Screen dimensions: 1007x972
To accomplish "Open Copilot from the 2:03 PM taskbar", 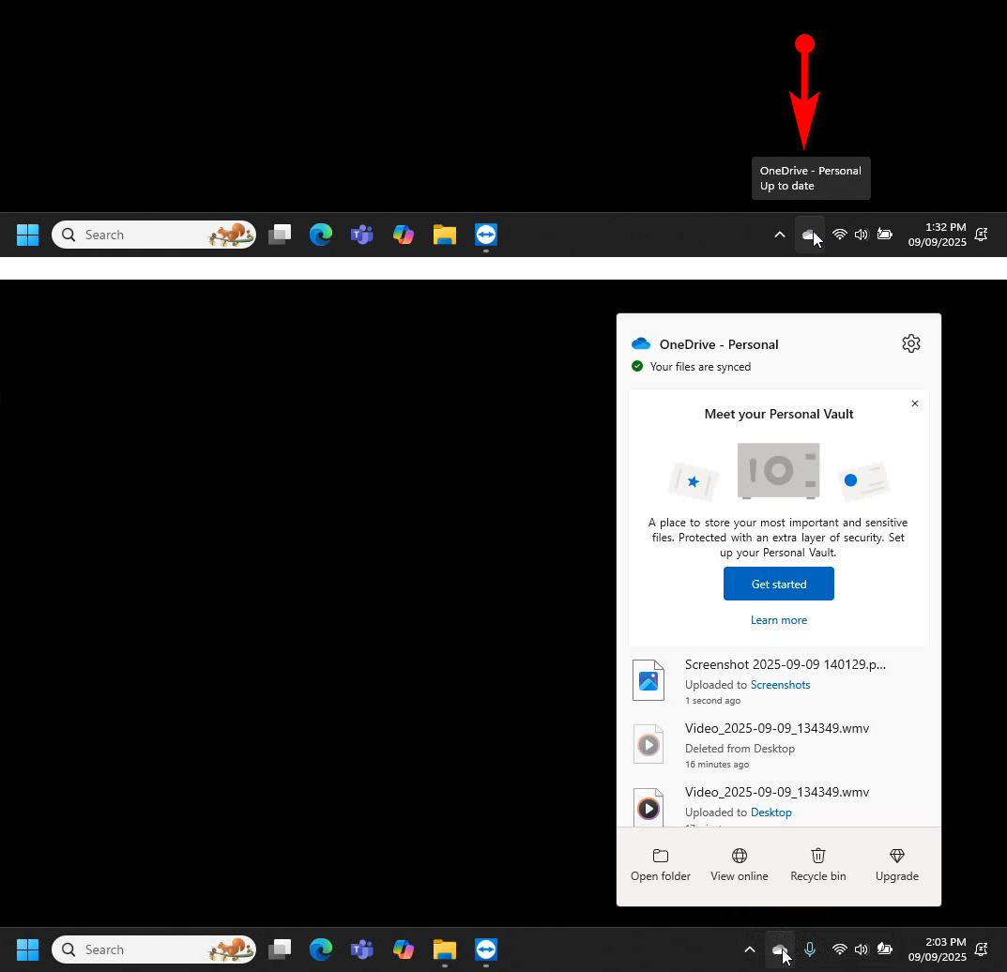I will coord(403,949).
